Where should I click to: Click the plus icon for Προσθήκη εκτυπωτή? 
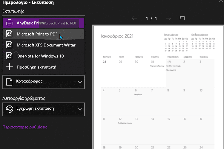tap(10, 67)
